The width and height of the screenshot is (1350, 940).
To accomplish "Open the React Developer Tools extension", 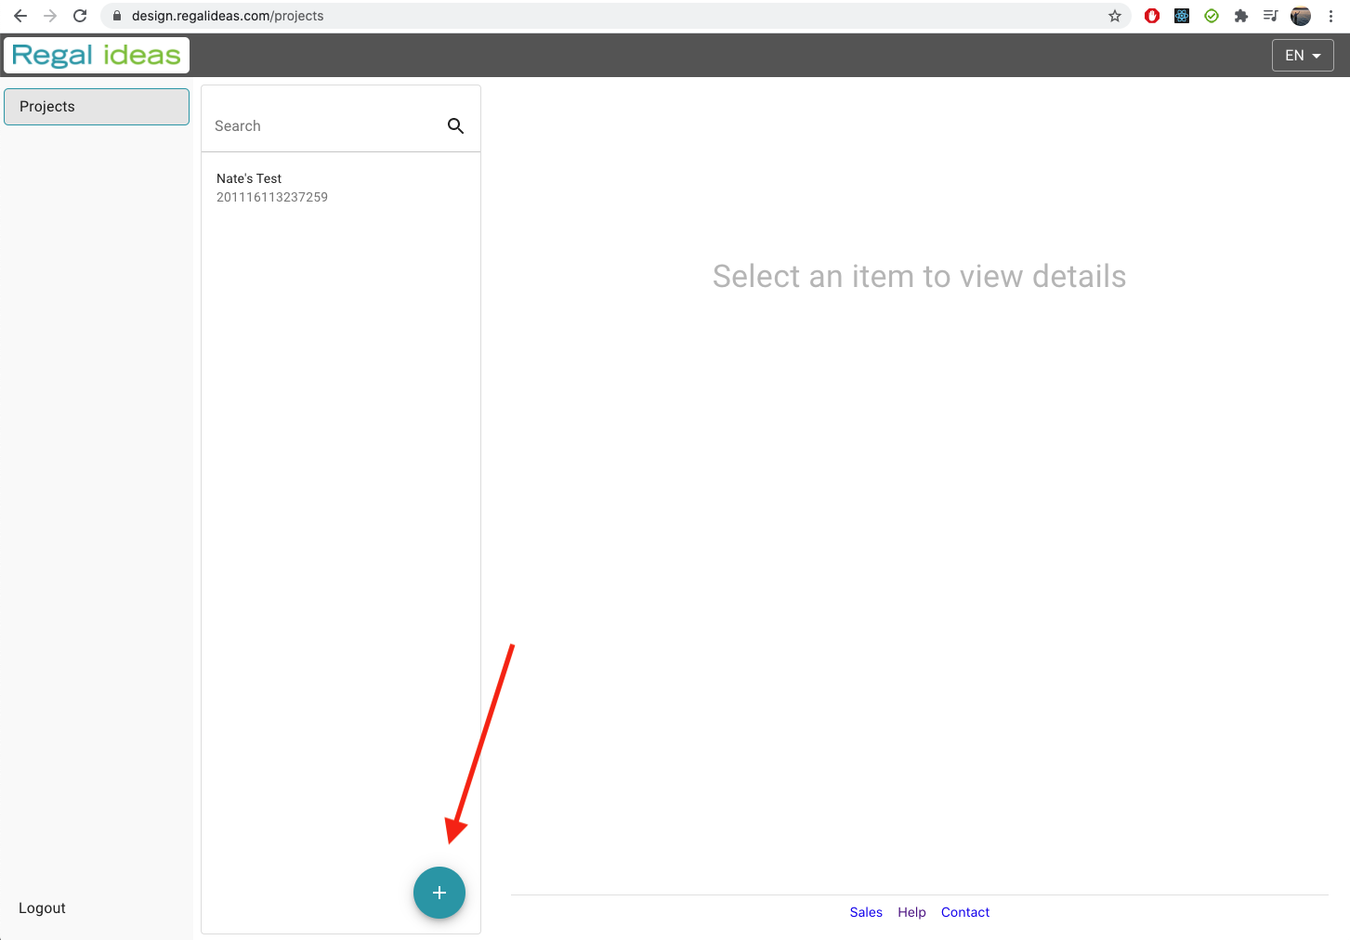I will pos(1182,16).
